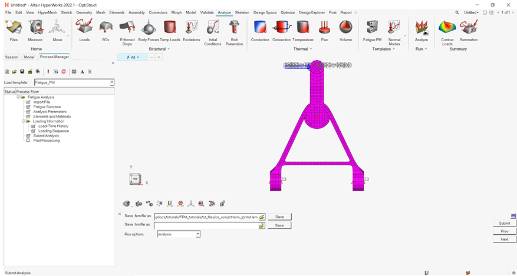
Task: Click the Save .hm file path field
Action: (206, 225)
